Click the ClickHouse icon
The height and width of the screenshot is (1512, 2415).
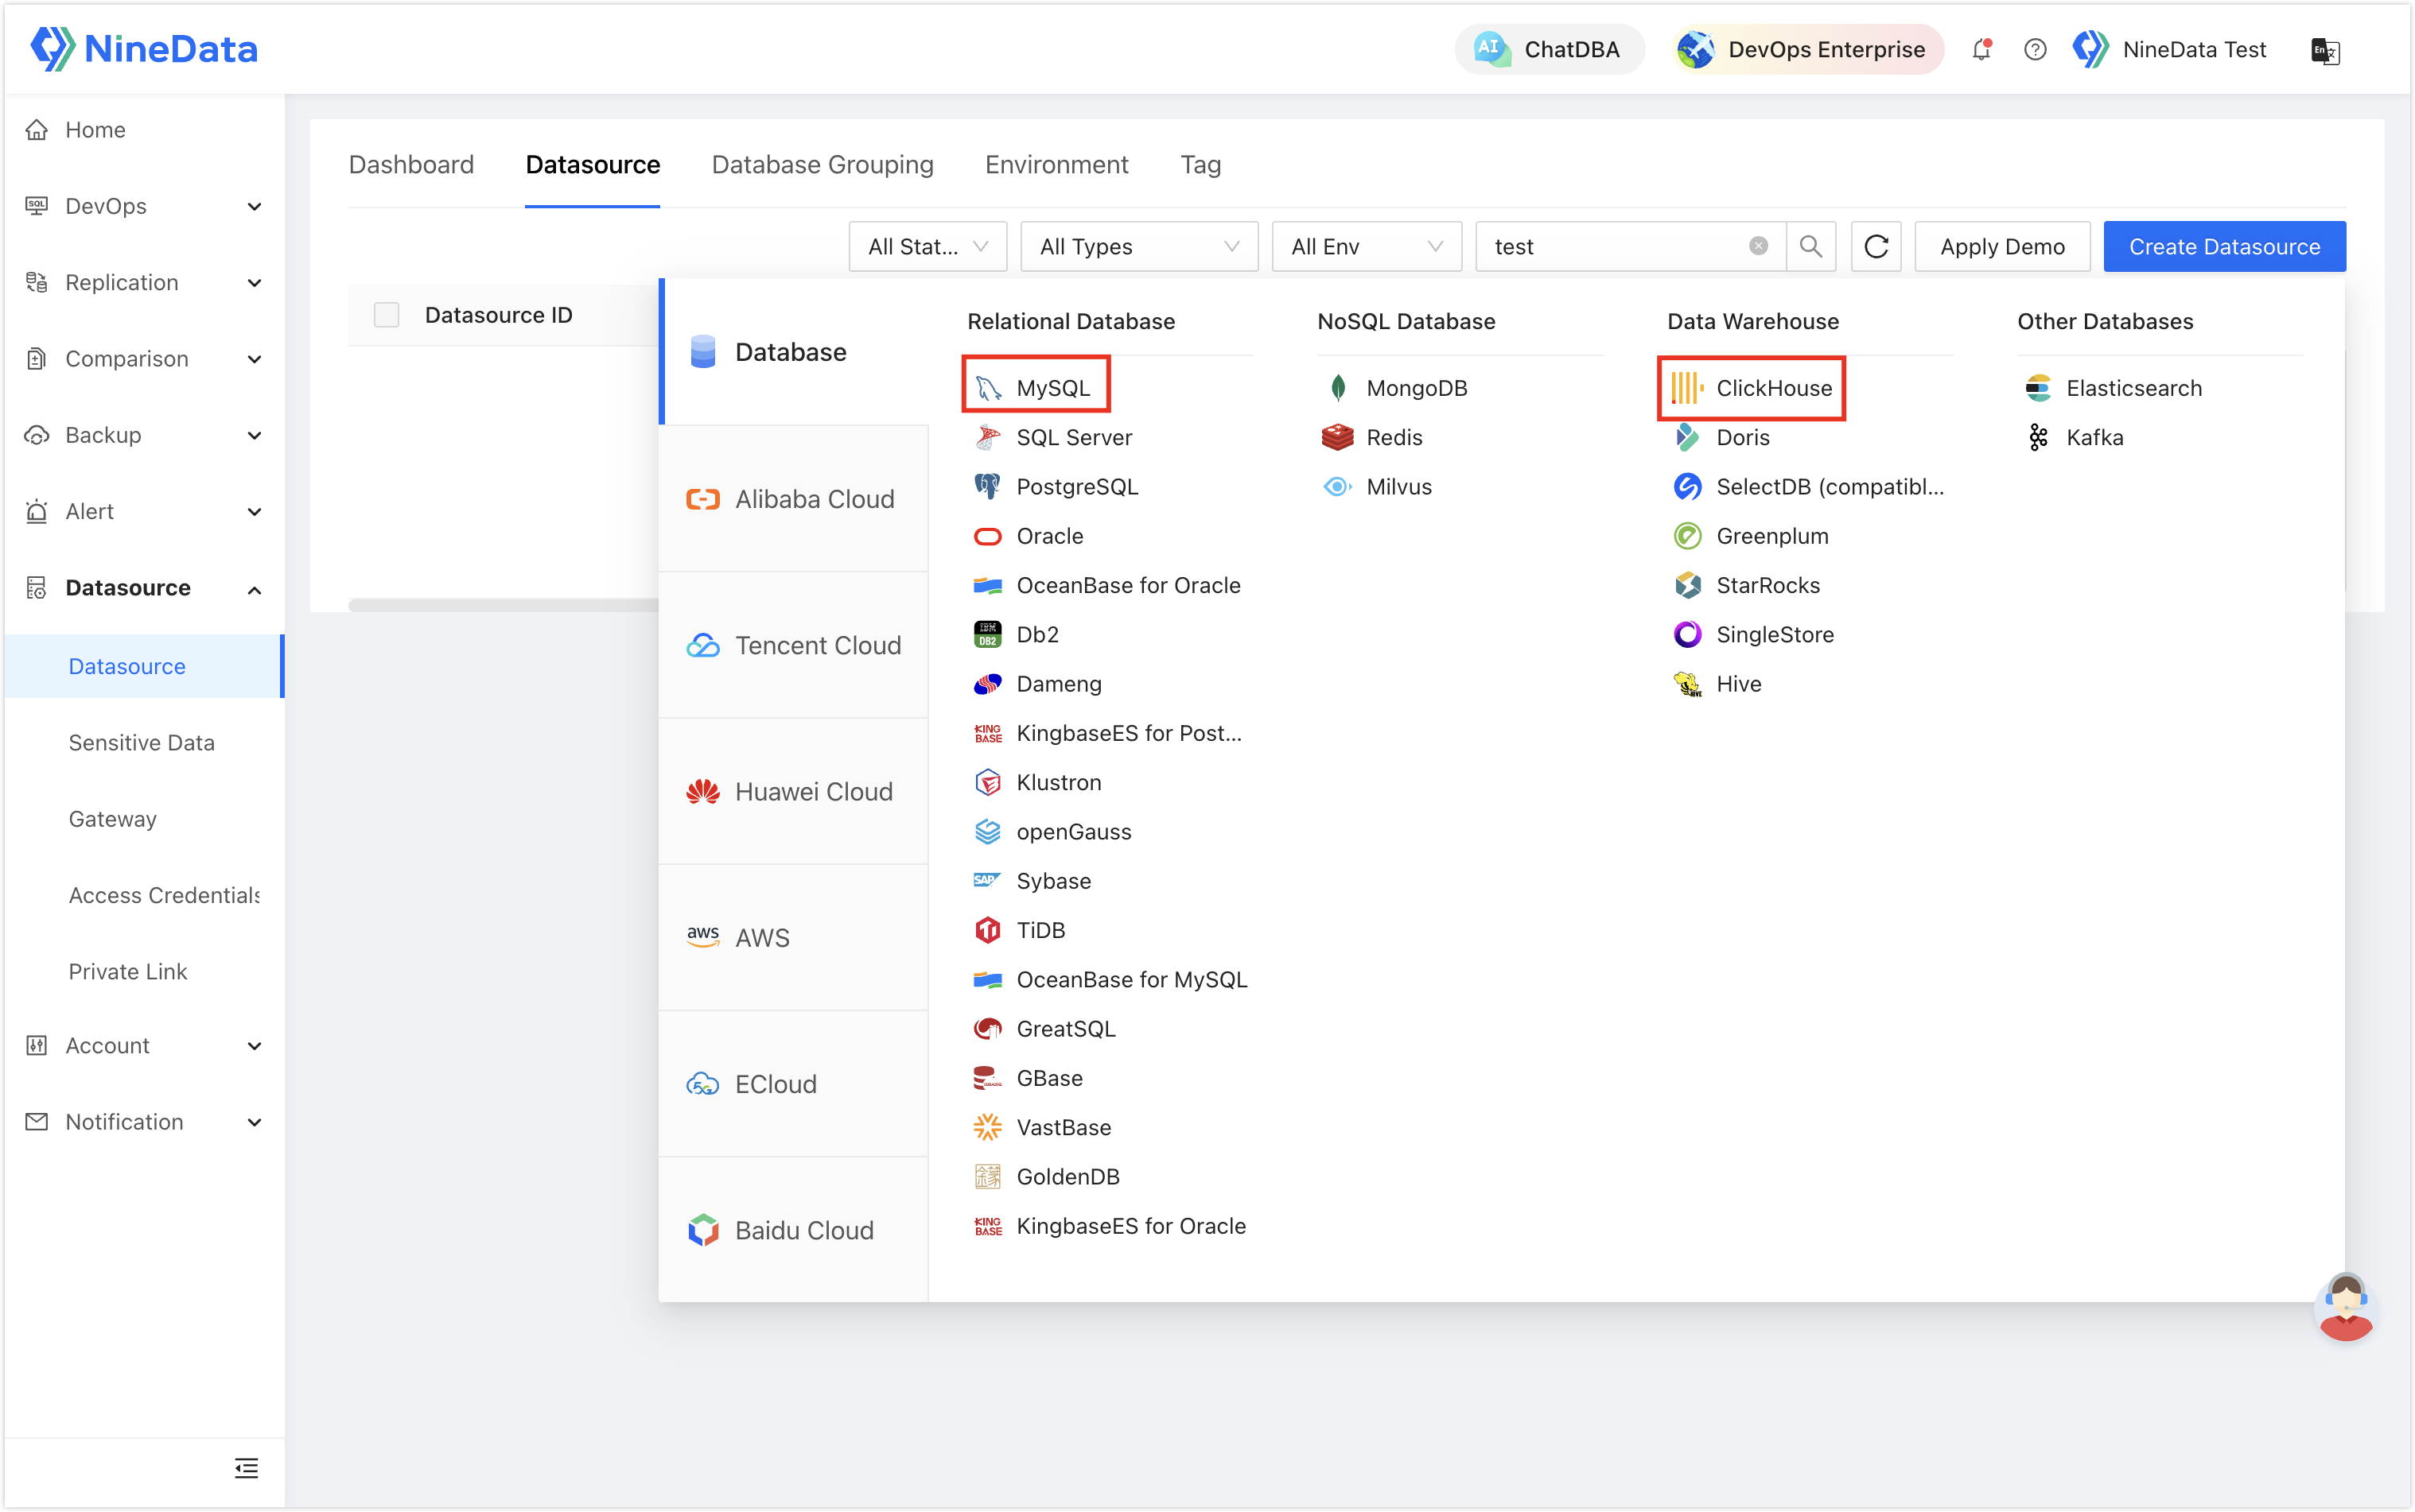1688,388
